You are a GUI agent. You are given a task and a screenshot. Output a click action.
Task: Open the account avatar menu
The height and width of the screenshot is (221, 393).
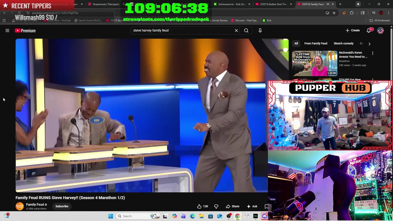[x=380, y=30]
